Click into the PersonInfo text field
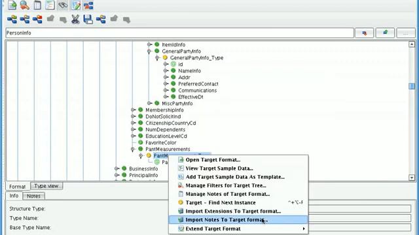The image size is (419, 235). pos(179,33)
